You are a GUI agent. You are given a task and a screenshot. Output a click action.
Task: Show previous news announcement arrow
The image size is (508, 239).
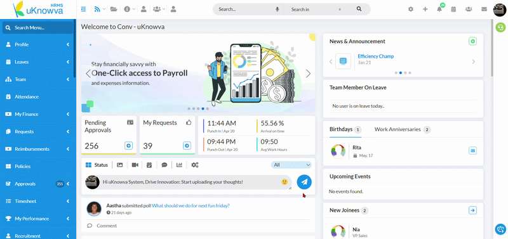point(331,61)
